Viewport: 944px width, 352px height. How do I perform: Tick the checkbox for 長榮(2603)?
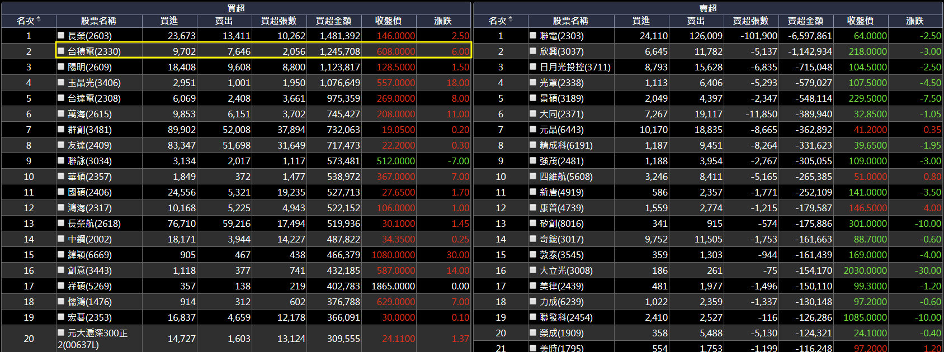tap(61, 35)
